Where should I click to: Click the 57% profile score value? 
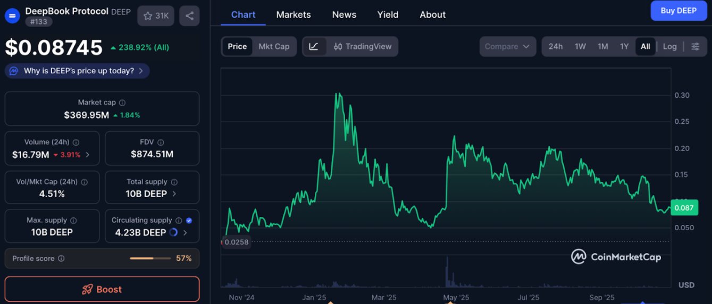click(x=184, y=259)
